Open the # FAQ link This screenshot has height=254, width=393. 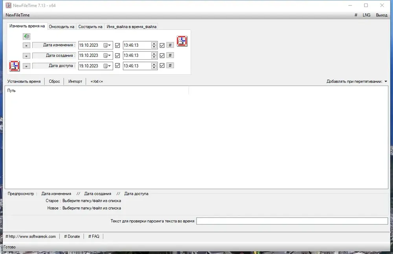94,236
